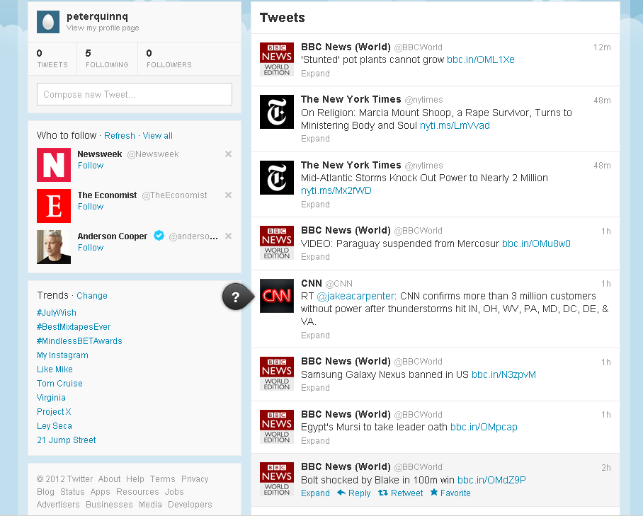The image size is (643, 516).
Task: Click the @nytimes handle on Mid-Atlantic tweet
Action: point(423,166)
